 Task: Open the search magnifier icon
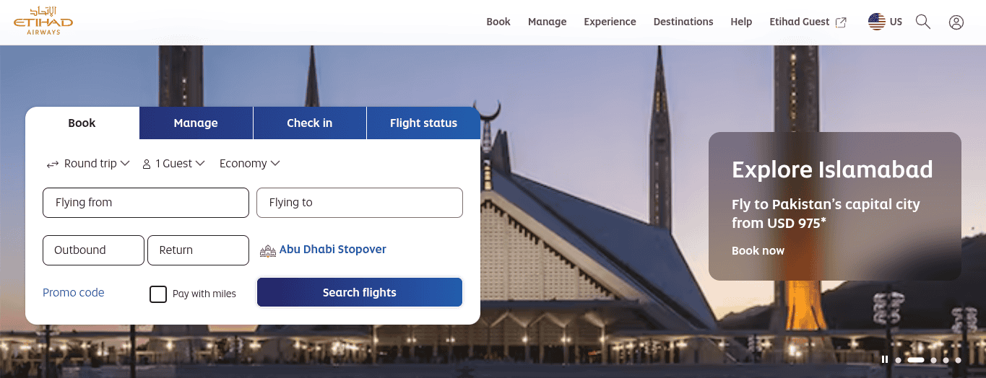pos(923,22)
